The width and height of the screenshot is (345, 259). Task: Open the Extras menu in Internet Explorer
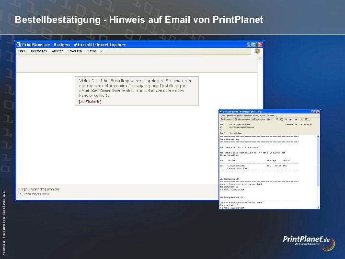[92, 51]
